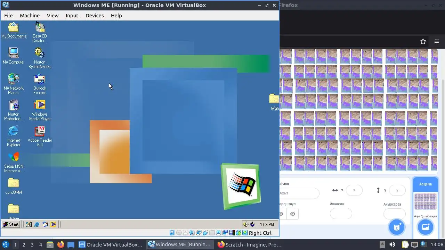The image size is (445, 250).
Task: Open the VirtualBox Input menu
Action: tap(72, 15)
